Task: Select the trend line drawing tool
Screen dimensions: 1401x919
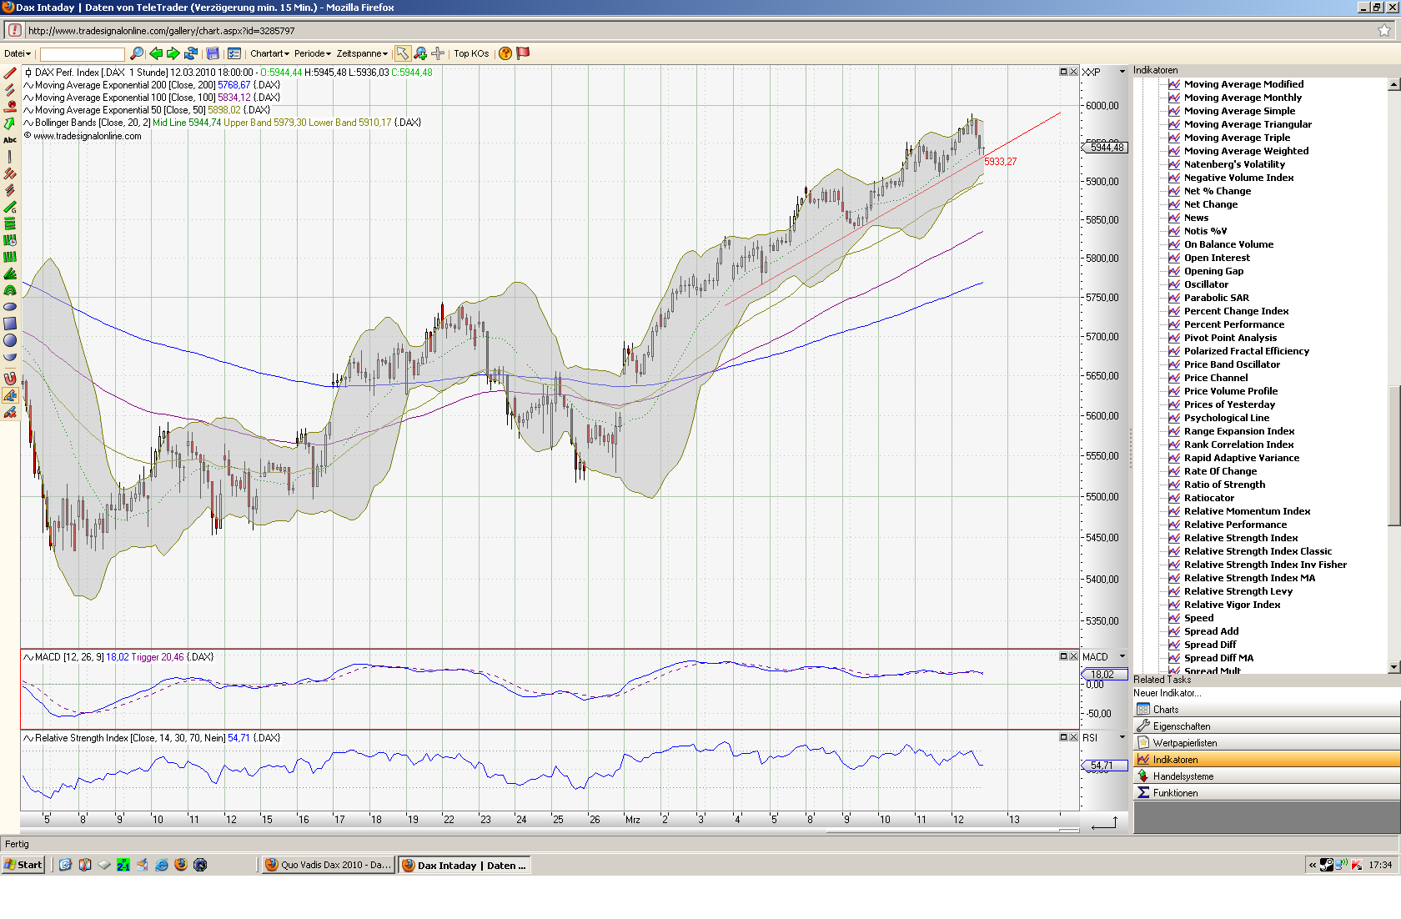Action: click(10, 73)
